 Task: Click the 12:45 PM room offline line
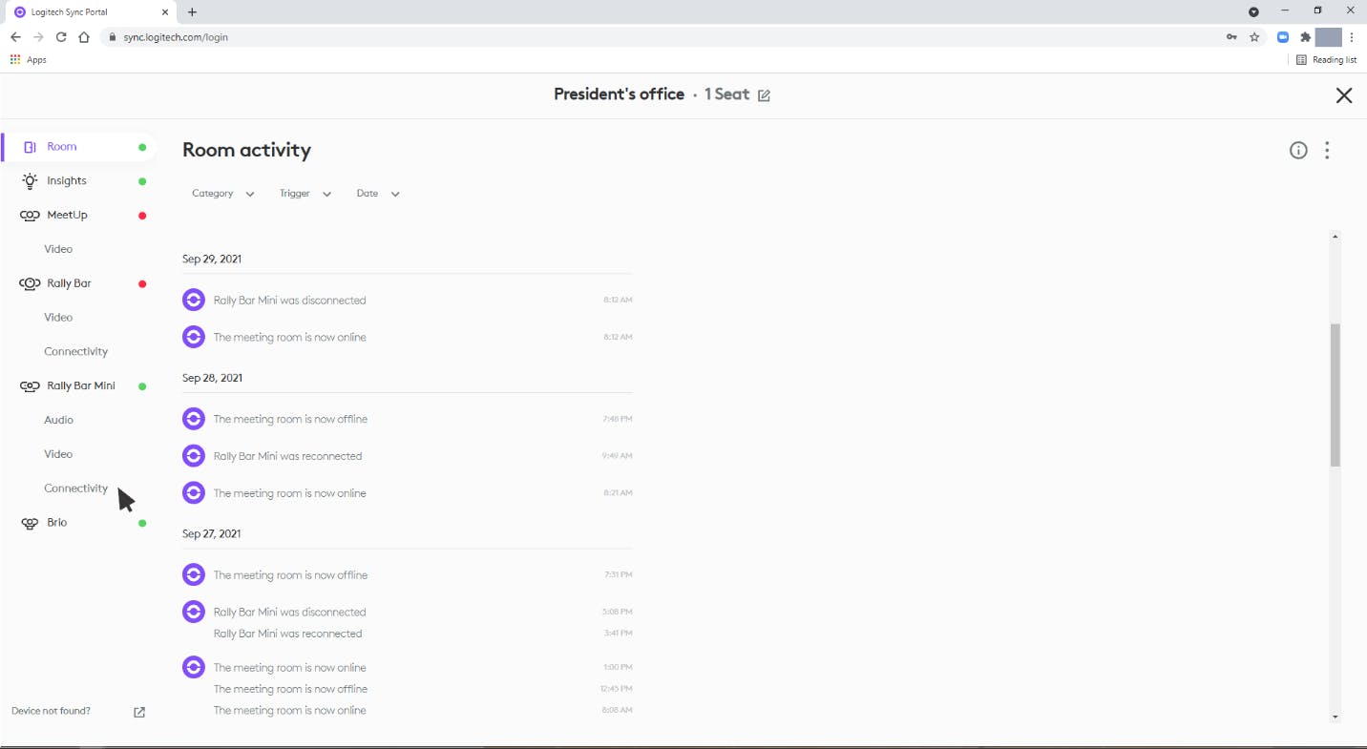click(x=290, y=689)
